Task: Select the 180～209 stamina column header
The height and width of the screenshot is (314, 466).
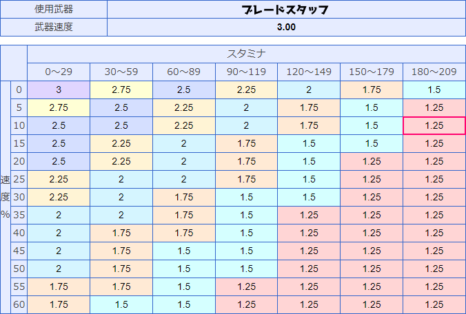Action: tap(434, 72)
